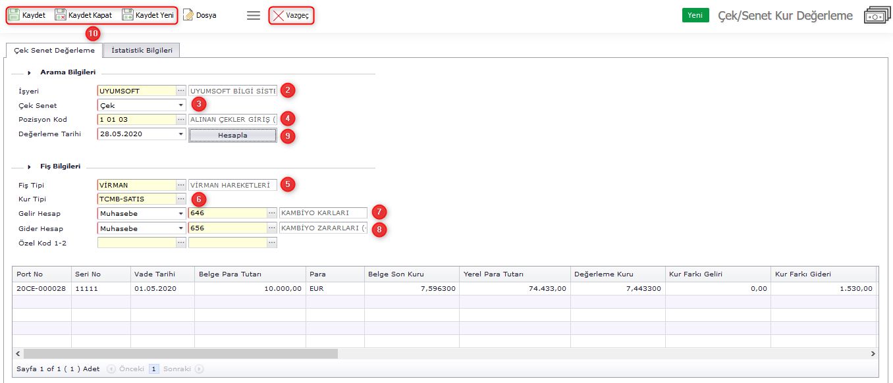Open the Değerleme Tarihi date dropdown

click(180, 134)
